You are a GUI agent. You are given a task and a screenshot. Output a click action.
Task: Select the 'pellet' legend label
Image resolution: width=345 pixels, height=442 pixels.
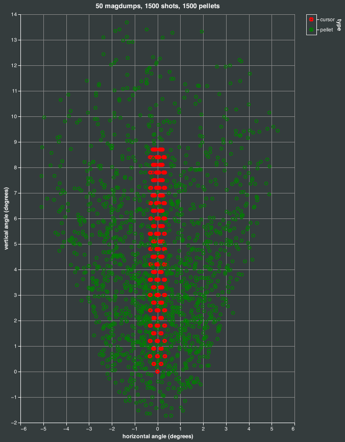pos(327,30)
